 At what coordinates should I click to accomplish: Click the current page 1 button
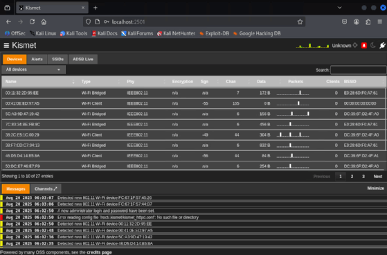tap(341, 177)
